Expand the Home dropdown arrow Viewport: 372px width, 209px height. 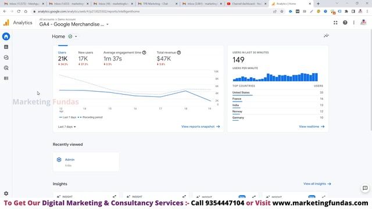[x=76, y=37]
